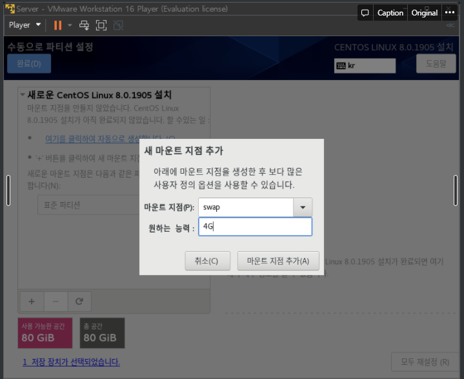Image resolution: width=464 pixels, height=379 pixels.
Task: Open the 도움말 help button
Action: coord(436,64)
